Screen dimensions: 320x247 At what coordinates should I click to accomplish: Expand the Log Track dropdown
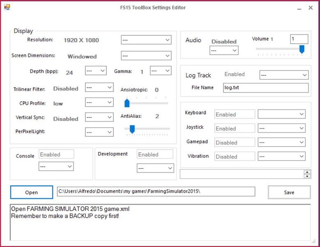tap(284, 75)
